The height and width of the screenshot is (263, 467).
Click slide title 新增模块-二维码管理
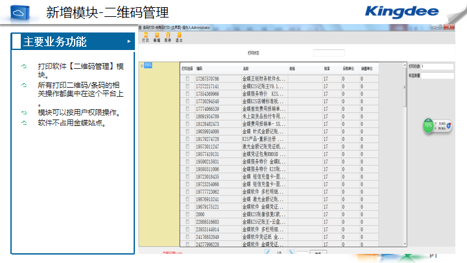click(107, 12)
